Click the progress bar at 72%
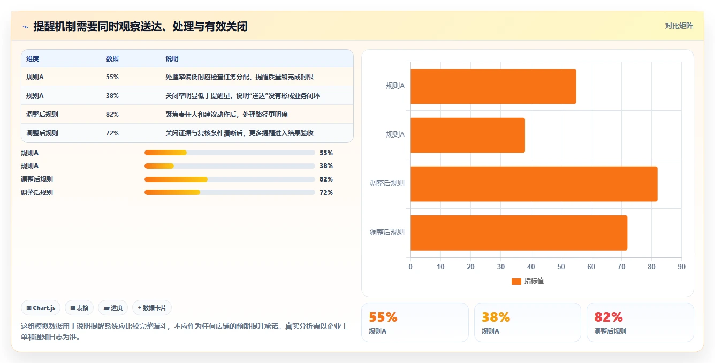The height and width of the screenshot is (363, 715). click(230, 193)
